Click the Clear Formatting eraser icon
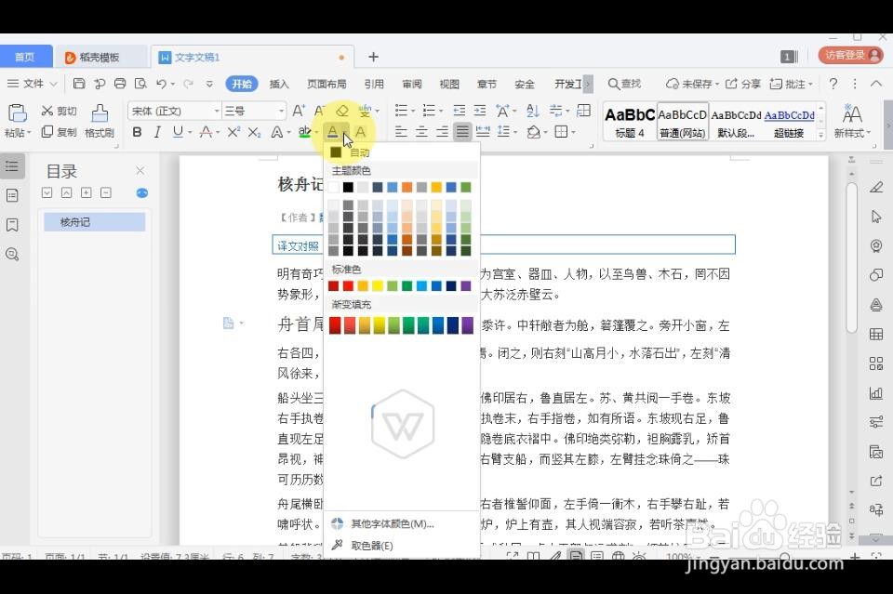 point(343,110)
